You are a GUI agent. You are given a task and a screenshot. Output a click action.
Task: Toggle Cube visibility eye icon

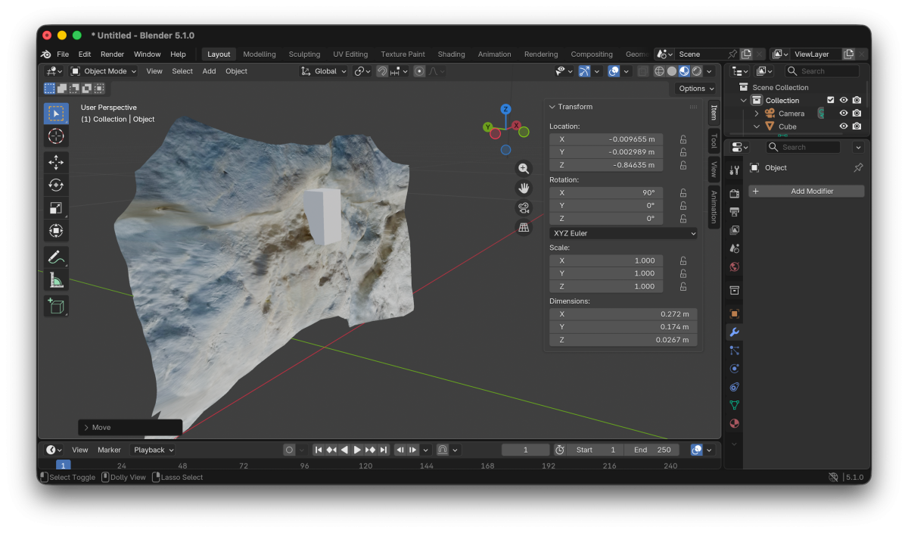843,126
